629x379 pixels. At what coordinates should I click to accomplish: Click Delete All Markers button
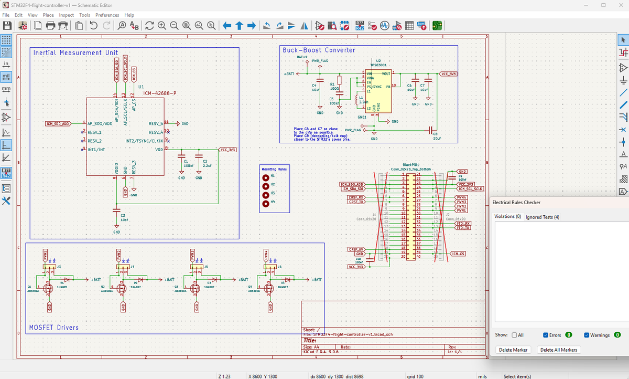click(x=558, y=350)
